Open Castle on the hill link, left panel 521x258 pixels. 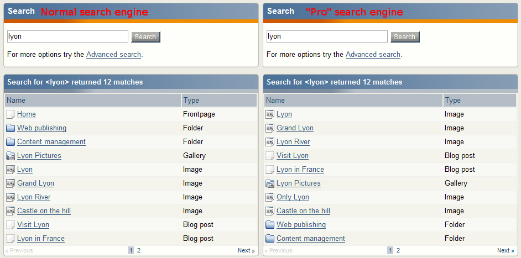coord(44,211)
